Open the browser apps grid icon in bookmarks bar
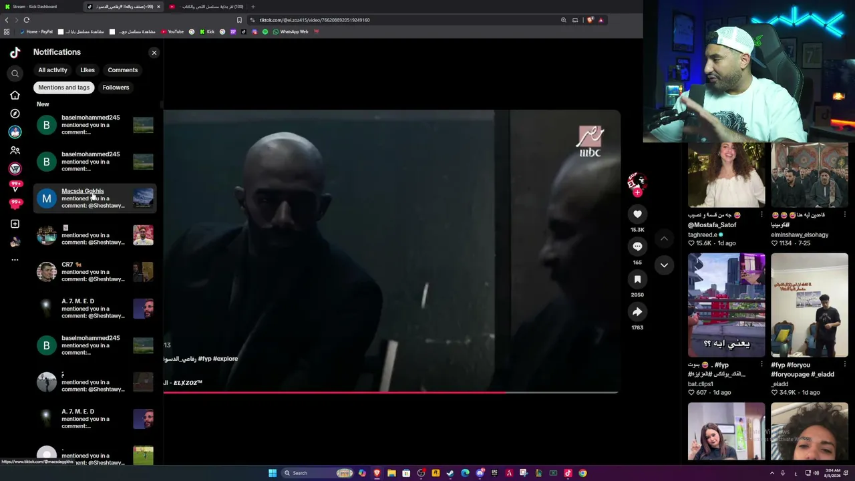Screen dimensions: 855x481 (7, 31)
